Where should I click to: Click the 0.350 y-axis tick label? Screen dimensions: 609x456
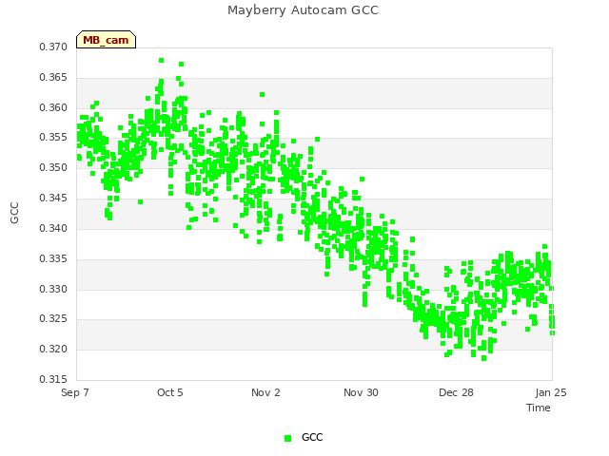coord(53,167)
